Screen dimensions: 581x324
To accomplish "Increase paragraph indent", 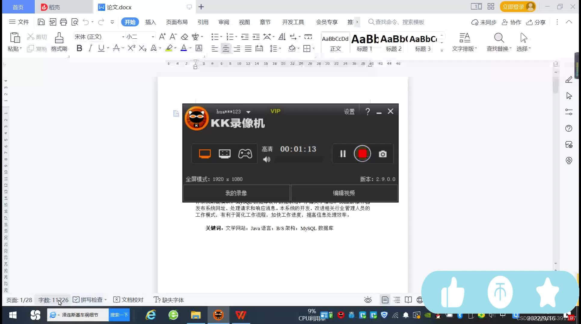I will (256, 37).
